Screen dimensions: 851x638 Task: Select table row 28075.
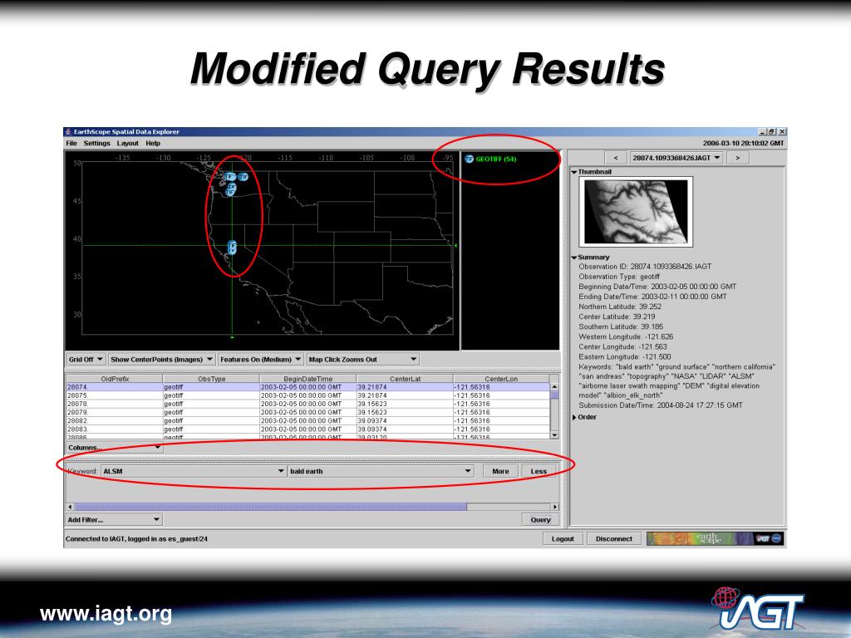click(x=307, y=395)
